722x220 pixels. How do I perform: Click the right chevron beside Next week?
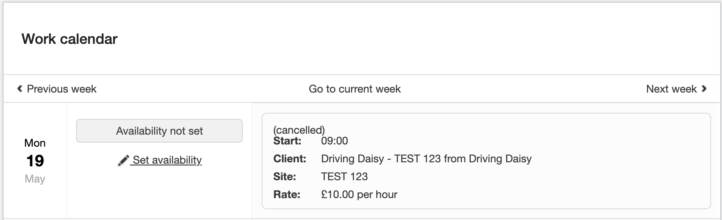pos(704,89)
